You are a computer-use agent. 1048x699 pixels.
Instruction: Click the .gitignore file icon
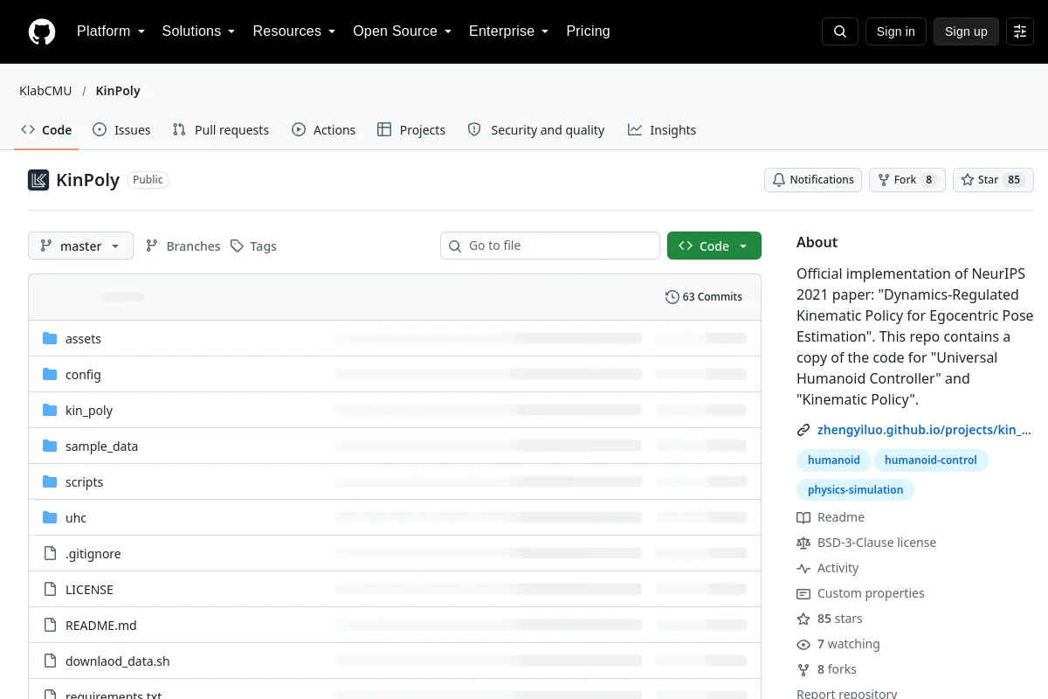point(50,553)
